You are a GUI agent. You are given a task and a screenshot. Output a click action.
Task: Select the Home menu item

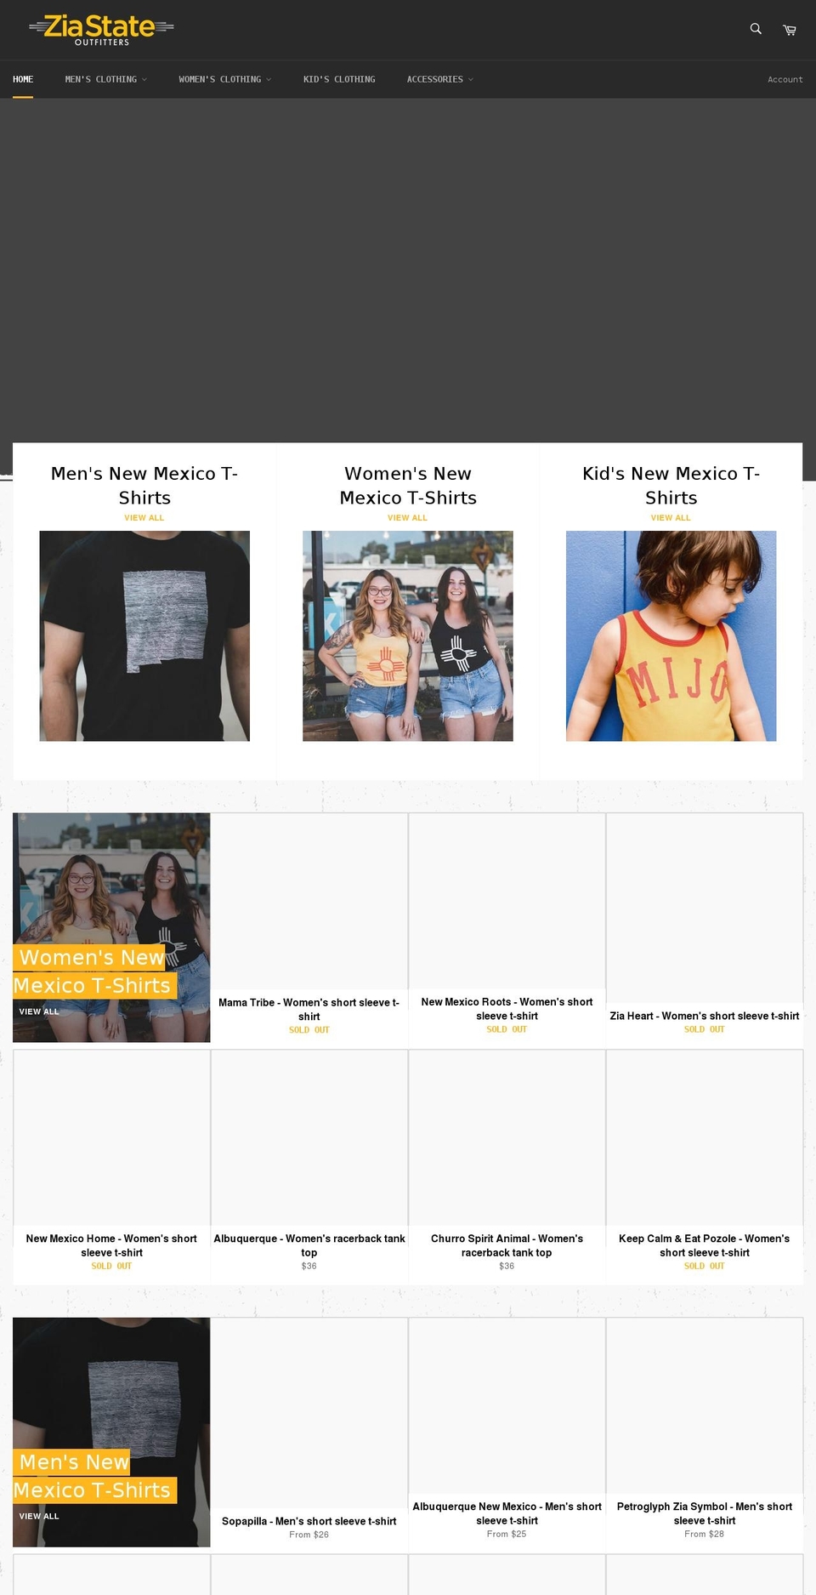pos(23,79)
